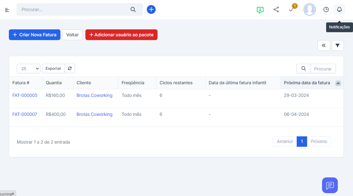Open the 25 entries-per-page dropdown

click(x=28, y=68)
